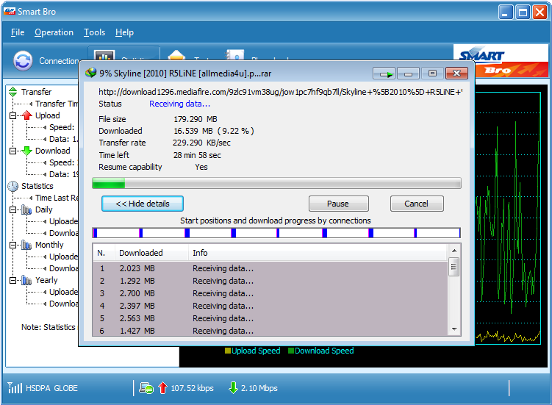552x405 pixels.
Task: Click the Smart Bro title bar app icon
Action: pyautogui.click(x=10, y=11)
